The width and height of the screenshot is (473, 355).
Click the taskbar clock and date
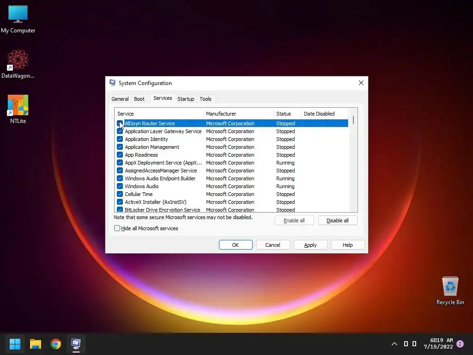[438, 343]
